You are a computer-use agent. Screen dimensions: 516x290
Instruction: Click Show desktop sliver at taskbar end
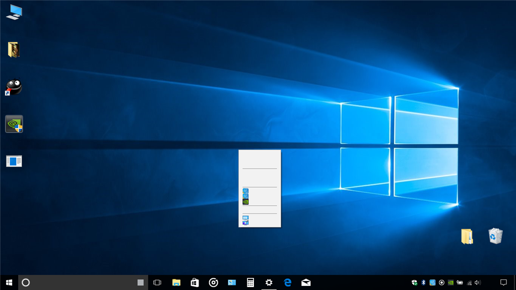point(514,282)
